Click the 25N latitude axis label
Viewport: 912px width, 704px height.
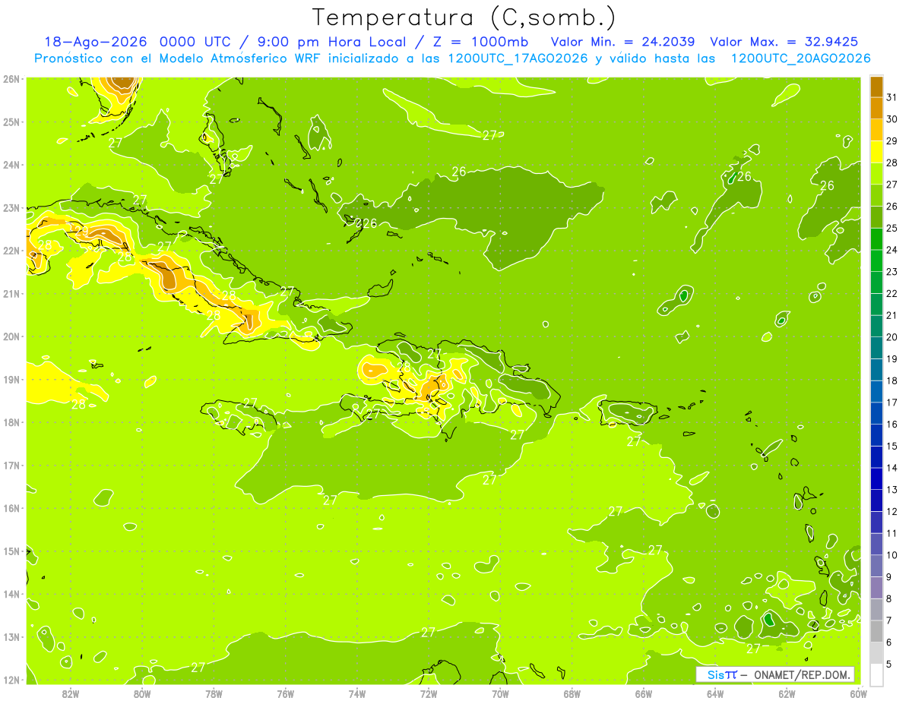[x=11, y=122]
